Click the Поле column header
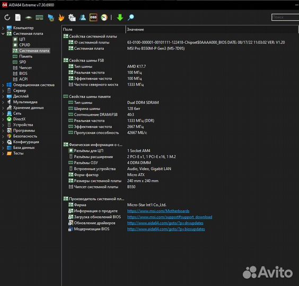The image size is (299, 286). 93,30
